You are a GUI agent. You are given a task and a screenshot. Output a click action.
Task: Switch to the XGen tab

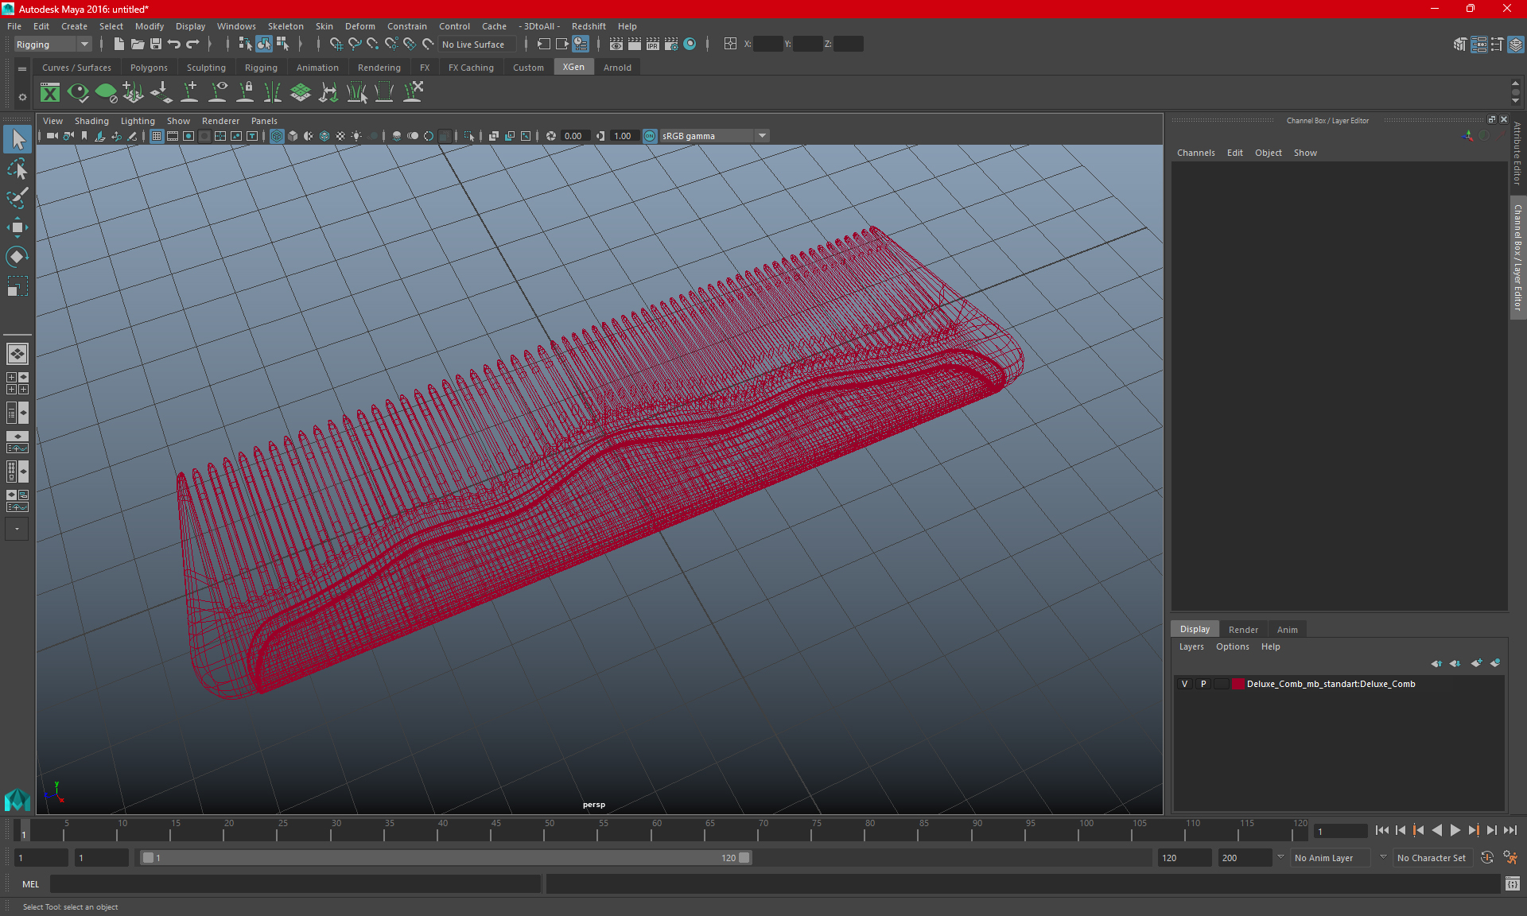click(x=573, y=68)
